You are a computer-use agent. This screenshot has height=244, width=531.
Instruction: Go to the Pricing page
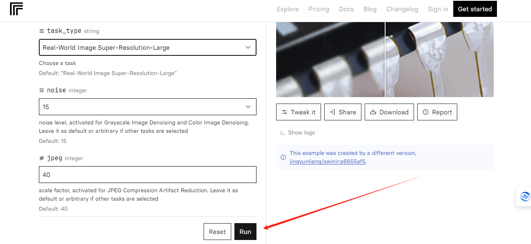319,9
